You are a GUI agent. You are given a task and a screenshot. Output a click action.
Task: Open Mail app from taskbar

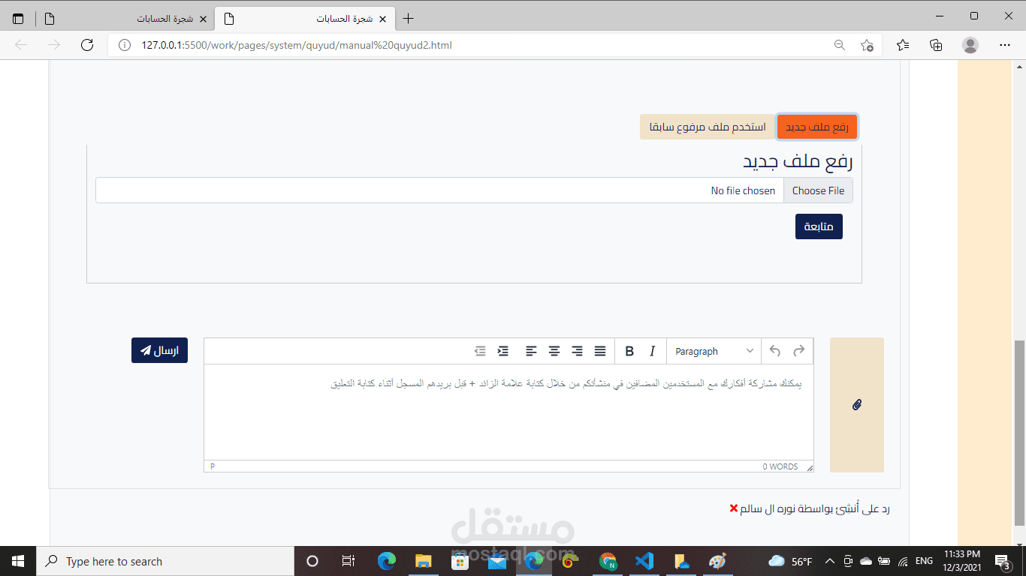tap(497, 561)
